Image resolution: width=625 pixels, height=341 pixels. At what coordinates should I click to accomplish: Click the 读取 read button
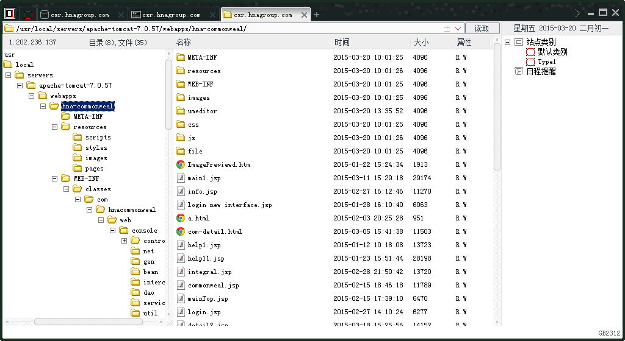pyautogui.click(x=482, y=29)
